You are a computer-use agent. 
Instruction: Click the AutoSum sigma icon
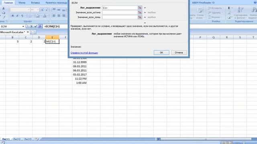229,8
